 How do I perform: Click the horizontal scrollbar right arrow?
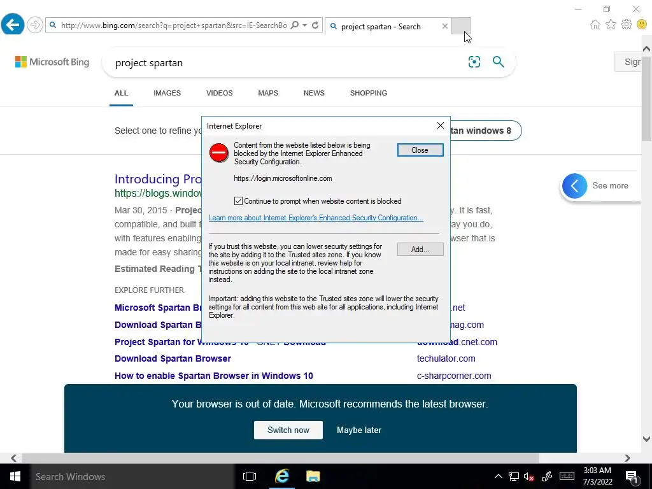tap(627, 458)
